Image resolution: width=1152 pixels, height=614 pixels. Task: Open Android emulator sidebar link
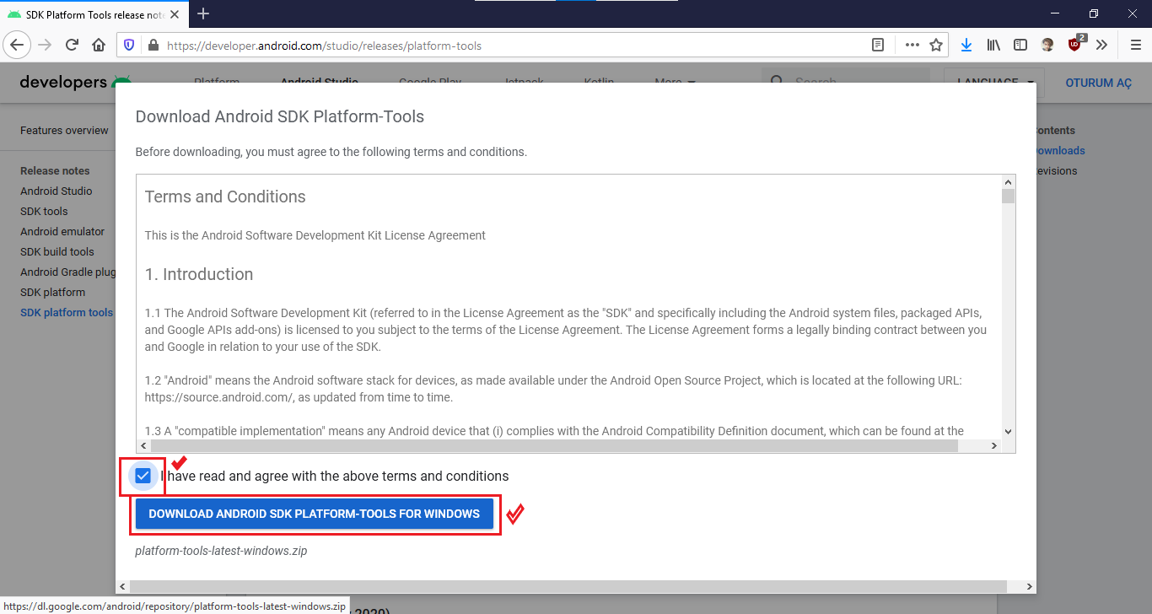[62, 232]
